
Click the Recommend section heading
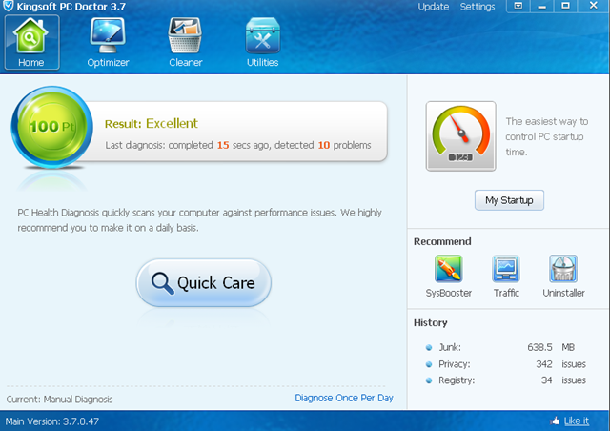pyautogui.click(x=442, y=241)
